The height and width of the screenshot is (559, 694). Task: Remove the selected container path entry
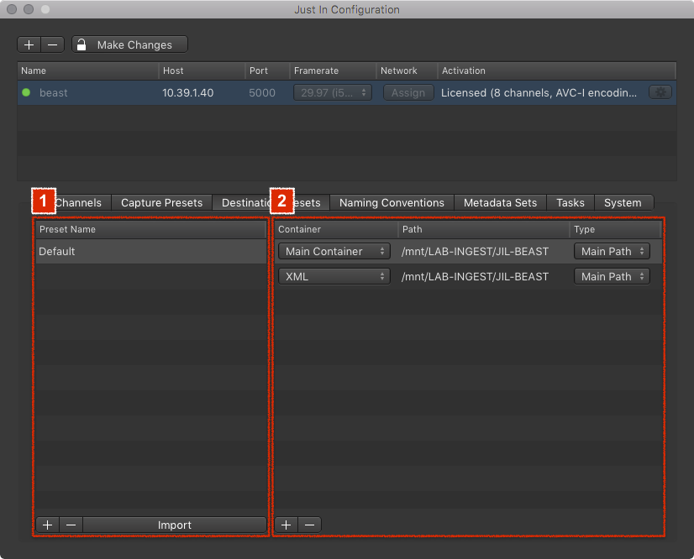pyautogui.click(x=310, y=525)
